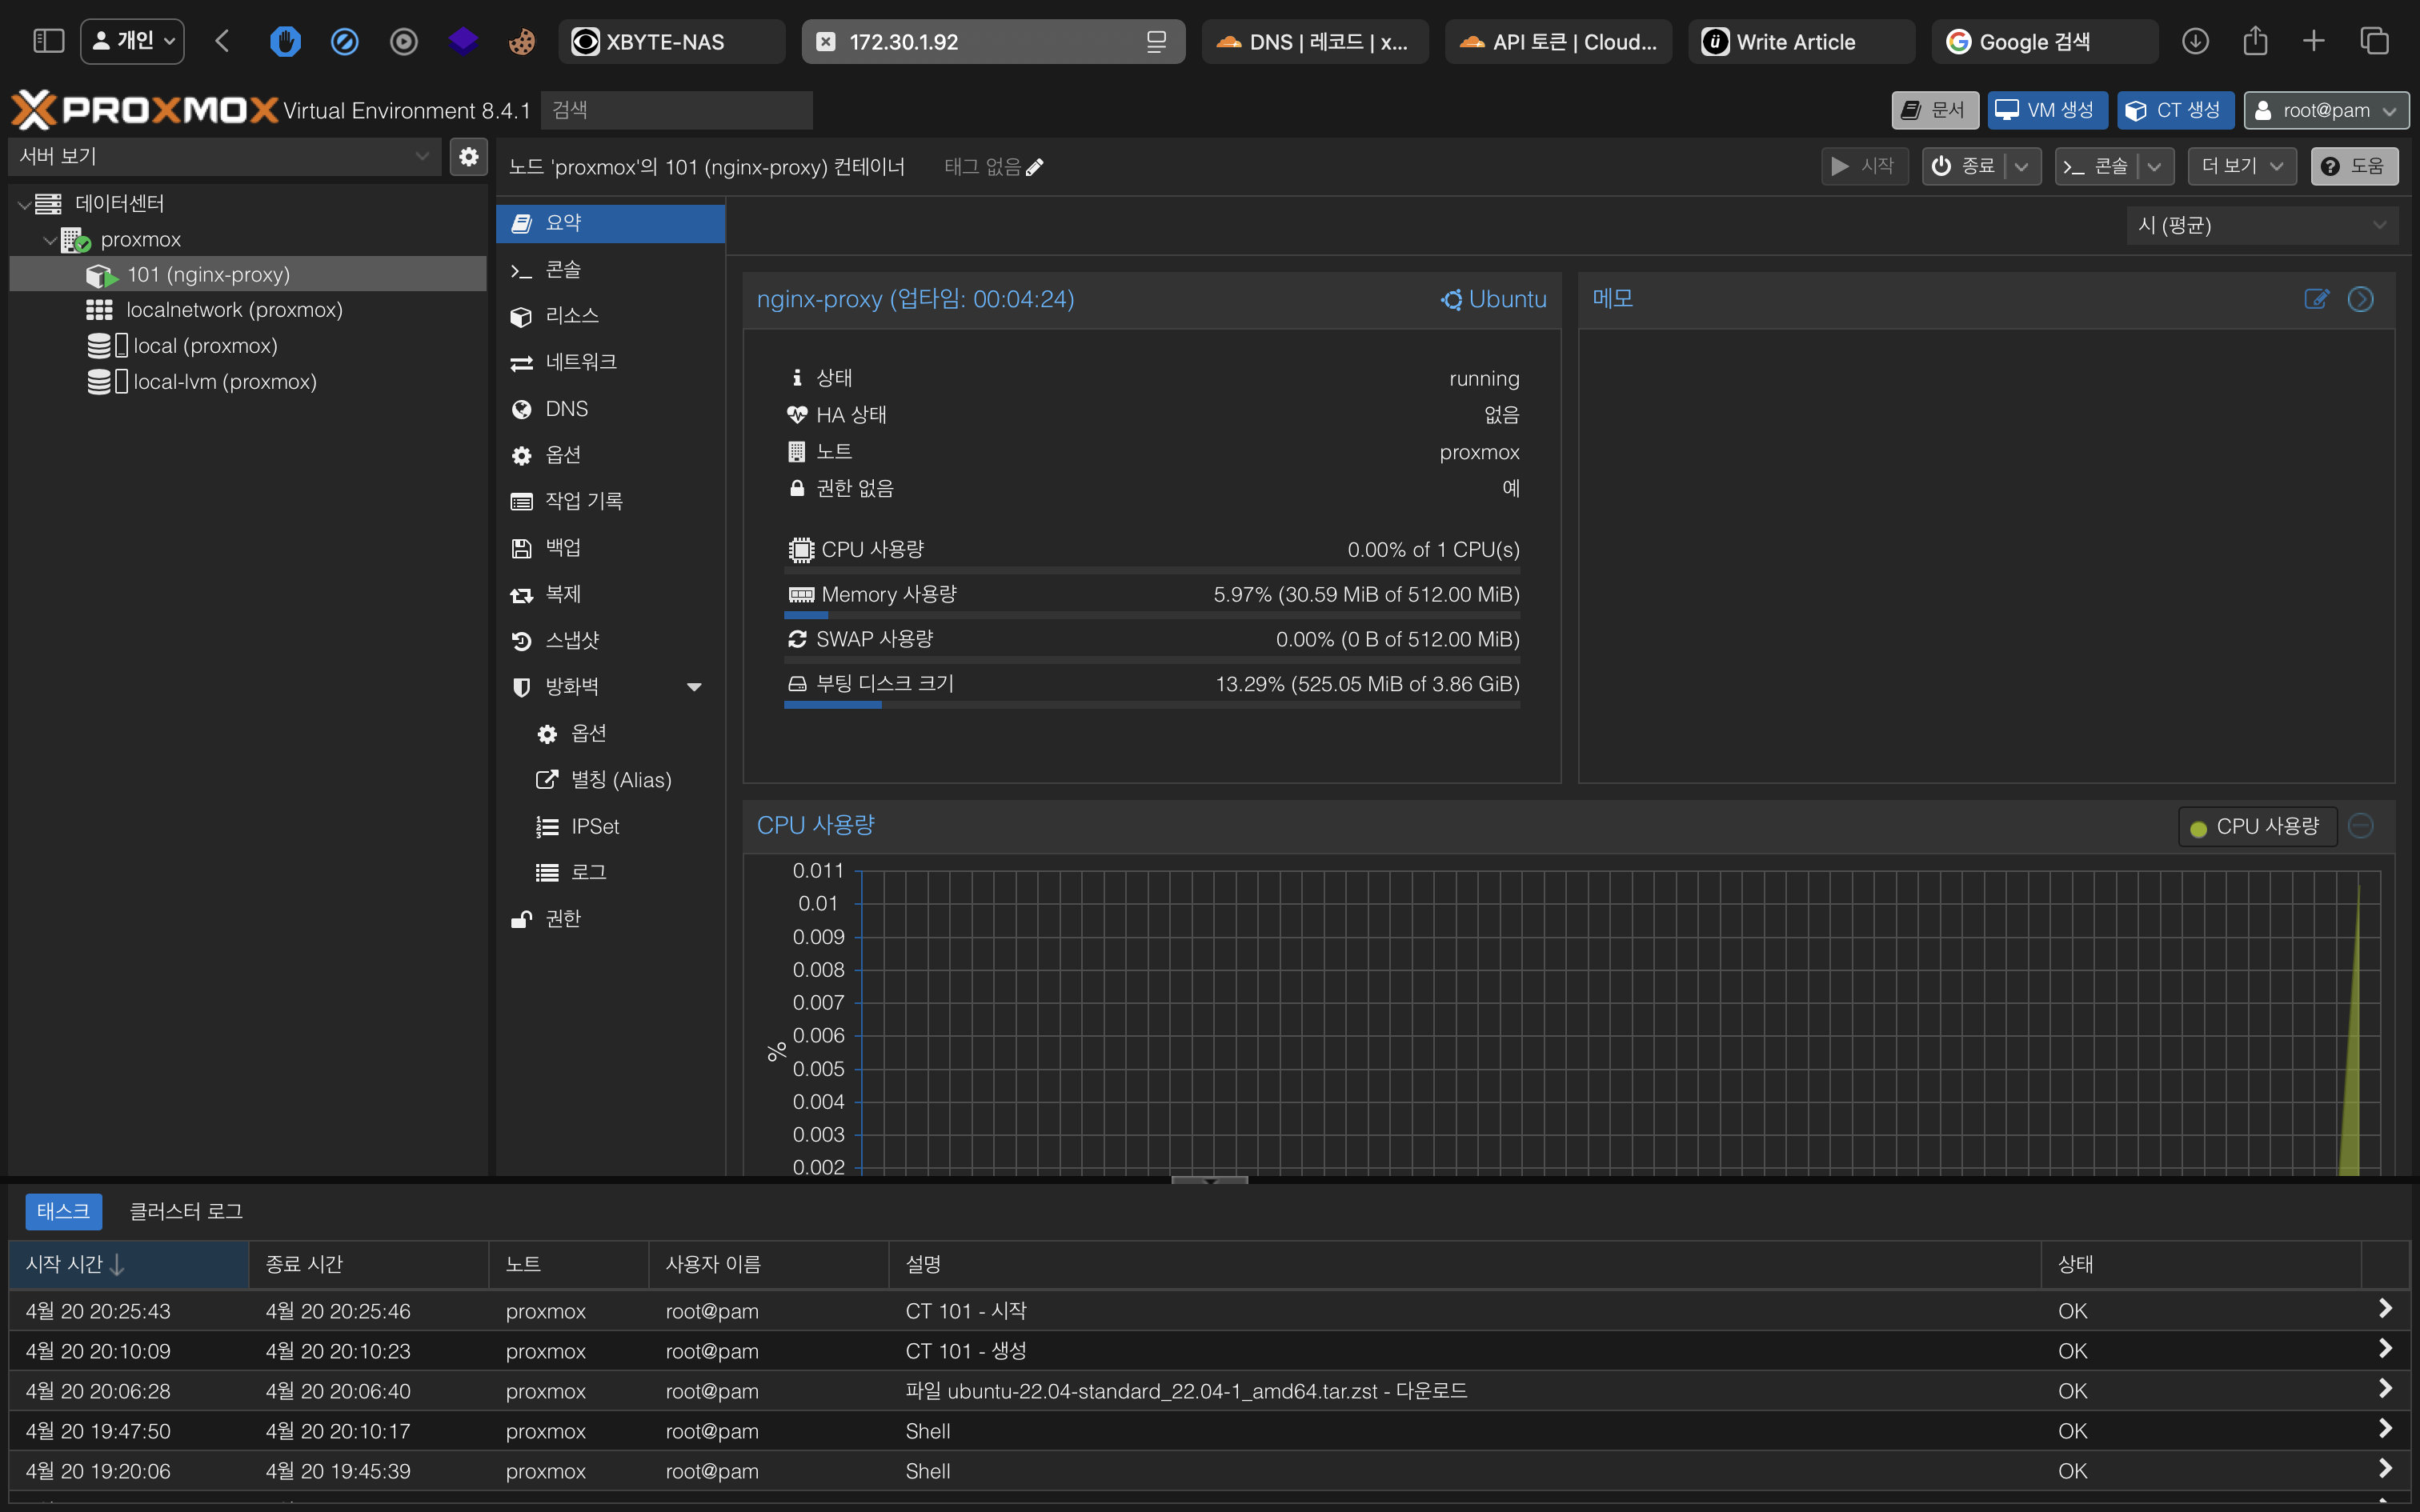Open the root@pam user menu
This screenshot has width=2420, height=1512.
[x=2326, y=110]
